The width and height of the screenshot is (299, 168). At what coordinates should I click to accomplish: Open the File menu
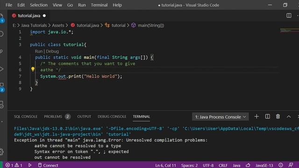coord(9,5)
